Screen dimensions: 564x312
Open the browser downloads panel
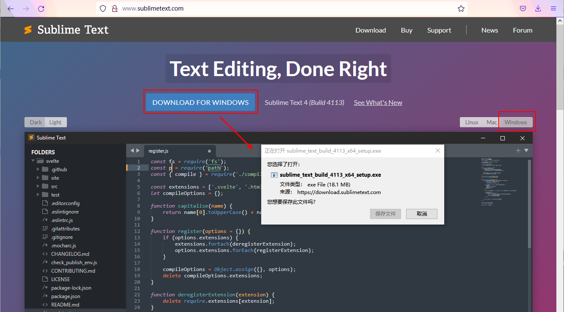point(538,8)
